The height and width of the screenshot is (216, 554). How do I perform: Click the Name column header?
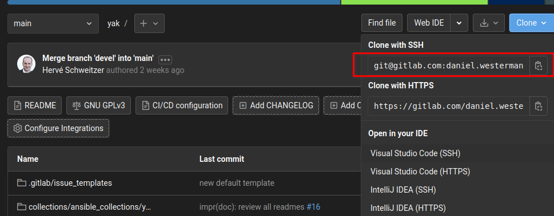27,159
